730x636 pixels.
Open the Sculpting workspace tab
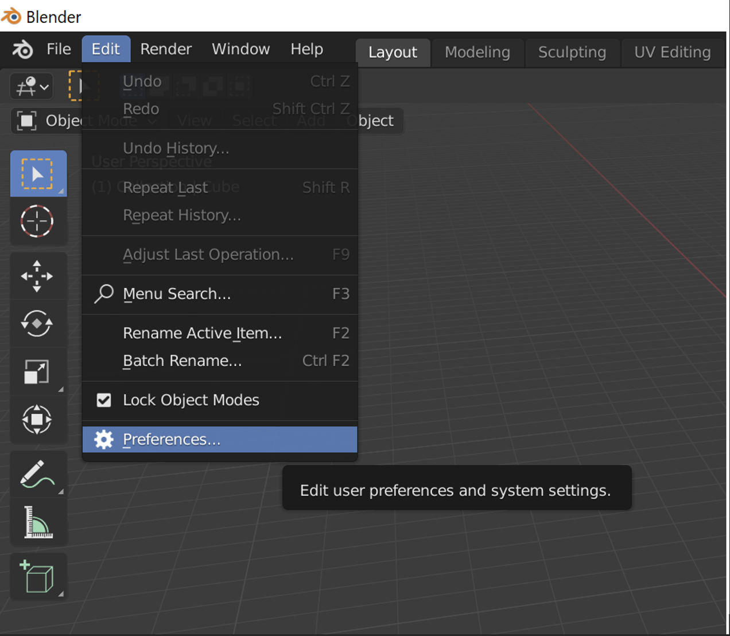point(572,52)
